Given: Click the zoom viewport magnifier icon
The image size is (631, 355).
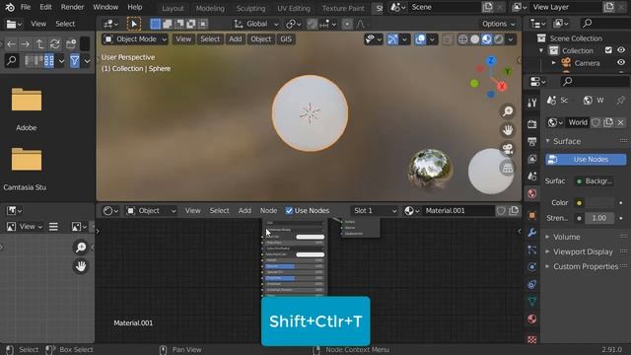Looking at the screenshot, I should point(508,111).
